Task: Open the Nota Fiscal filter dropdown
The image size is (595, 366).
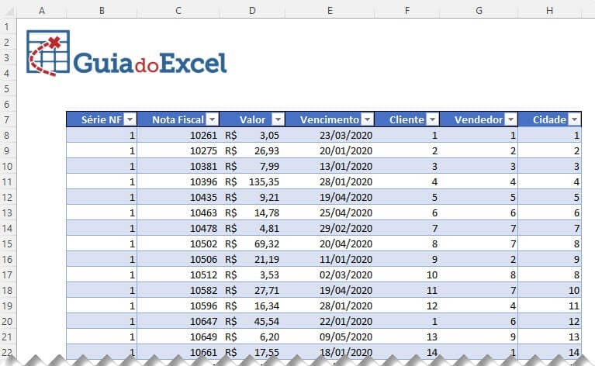Action: click(x=213, y=119)
